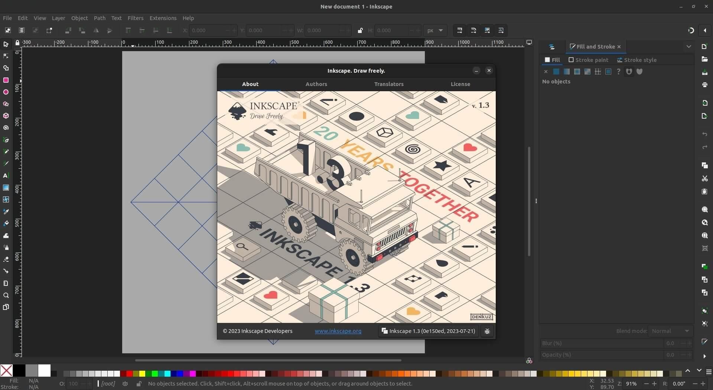Select the Measure tool
The image size is (713, 390).
[6, 283]
